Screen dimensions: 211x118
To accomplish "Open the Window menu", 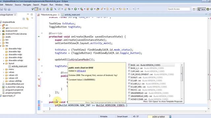I will [x=59, y=5].
